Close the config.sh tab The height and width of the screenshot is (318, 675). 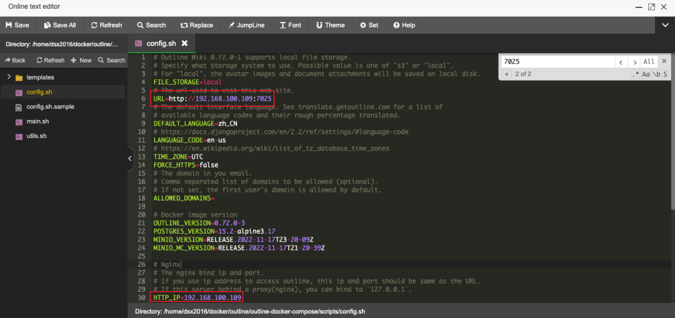pos(184,43)
